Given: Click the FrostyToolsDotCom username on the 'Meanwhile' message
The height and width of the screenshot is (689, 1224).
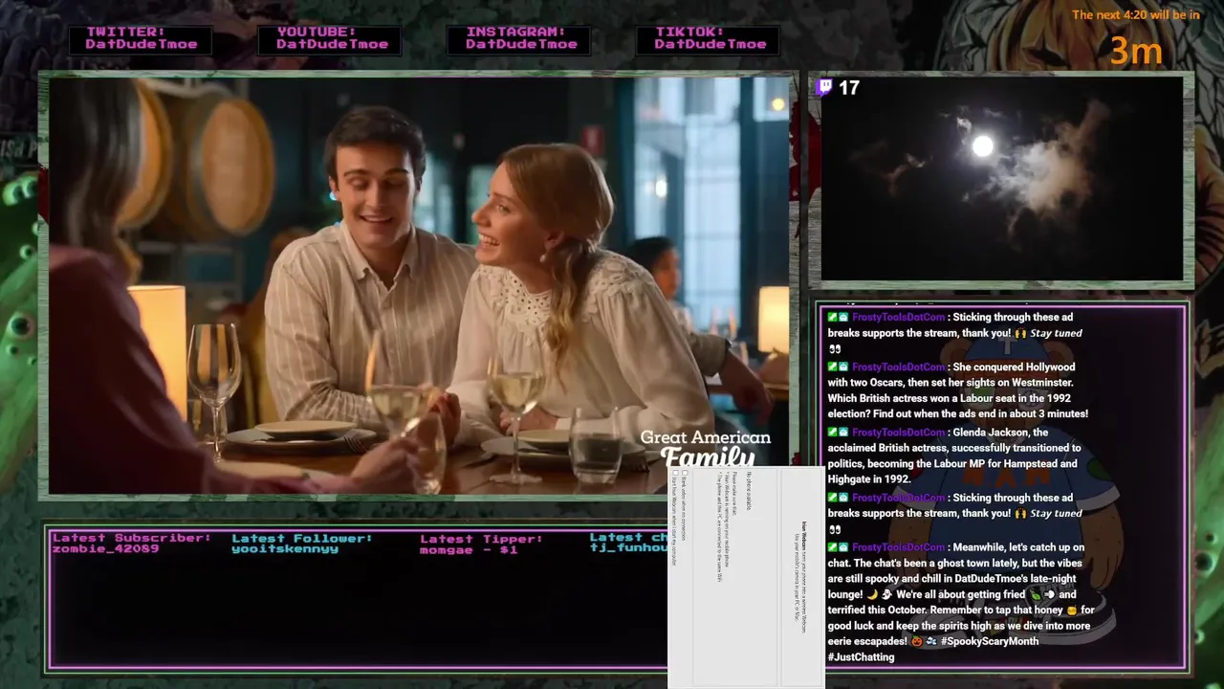Looking at the screenshot, I should (898, 546).
